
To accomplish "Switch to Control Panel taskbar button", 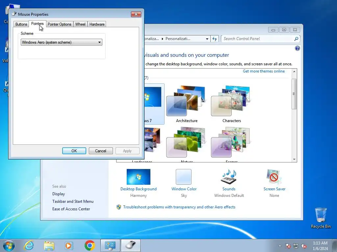I will pyautogui.click(x=110, y=245).
